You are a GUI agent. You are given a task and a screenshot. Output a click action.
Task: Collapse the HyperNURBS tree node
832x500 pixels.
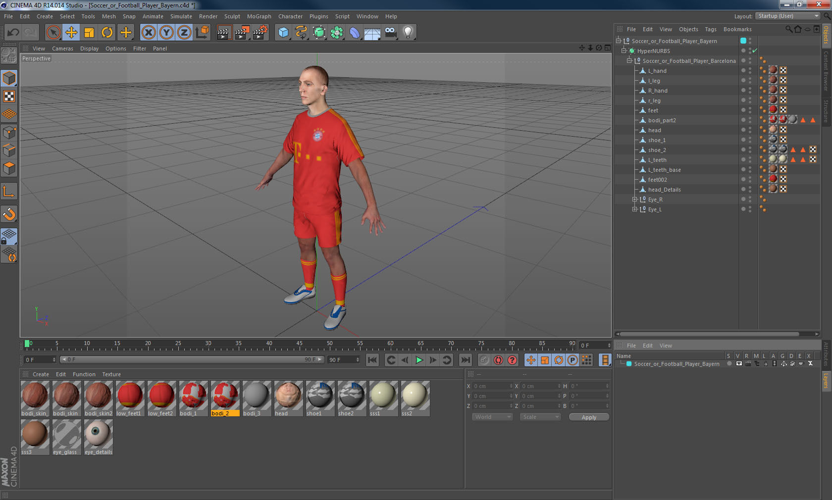pyautogui.click(x=624, y=51)
